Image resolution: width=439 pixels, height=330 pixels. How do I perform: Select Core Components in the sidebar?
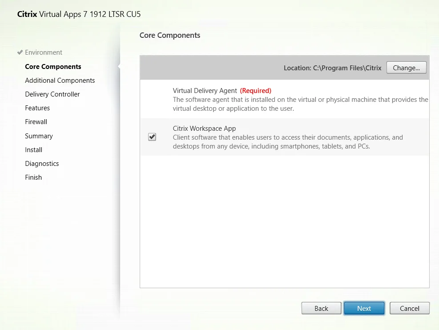click(53, 67)
